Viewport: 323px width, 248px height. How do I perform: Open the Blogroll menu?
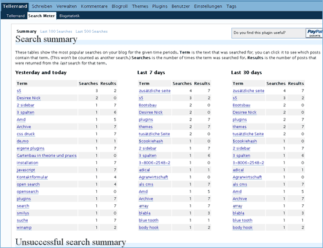[120, 6]
